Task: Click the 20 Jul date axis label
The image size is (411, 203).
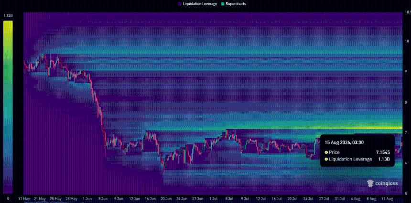Action: point(292,199)
